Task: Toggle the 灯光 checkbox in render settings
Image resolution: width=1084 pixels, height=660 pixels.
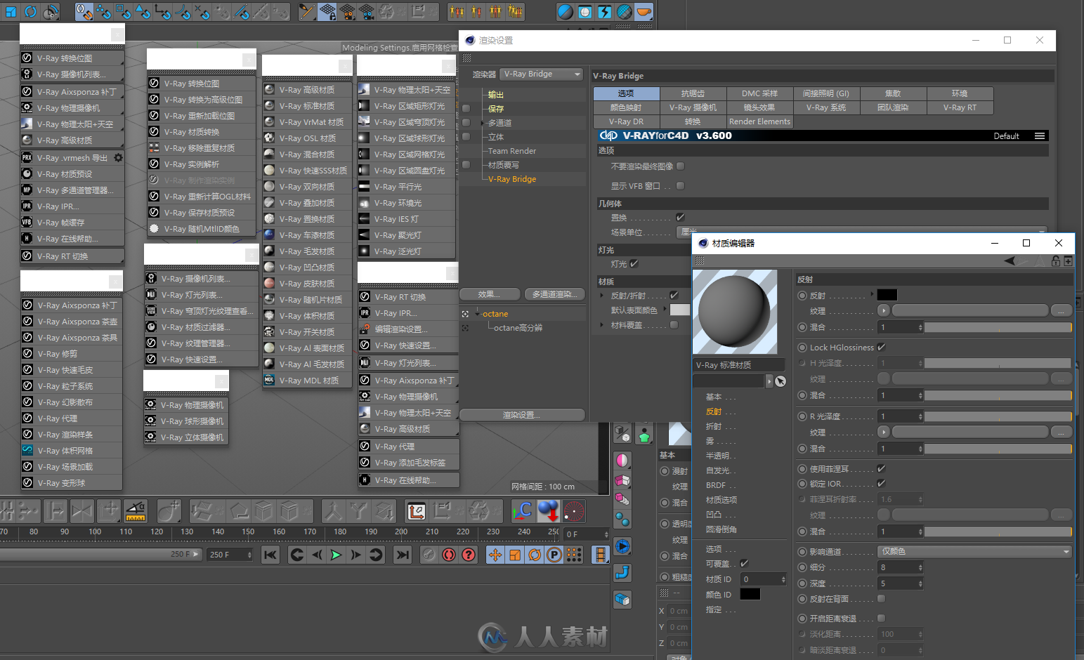Action: 634,264
